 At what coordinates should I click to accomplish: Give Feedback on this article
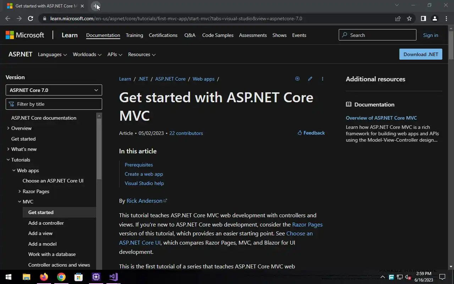click(311, 133)
